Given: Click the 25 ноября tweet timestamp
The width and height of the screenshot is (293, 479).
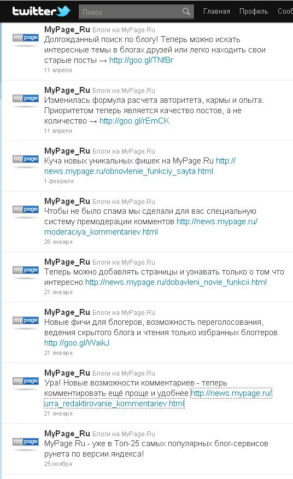Looking at the screenshot, I should [x=58, y=464].
